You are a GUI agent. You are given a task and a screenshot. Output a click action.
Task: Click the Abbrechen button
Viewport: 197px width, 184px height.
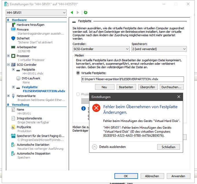pos(152,176)
